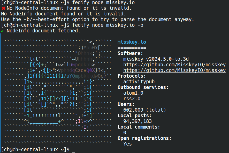Click the 'NodeInfo document fetched.' message
The height and width of the screenshot is (153, 229).
43,31
